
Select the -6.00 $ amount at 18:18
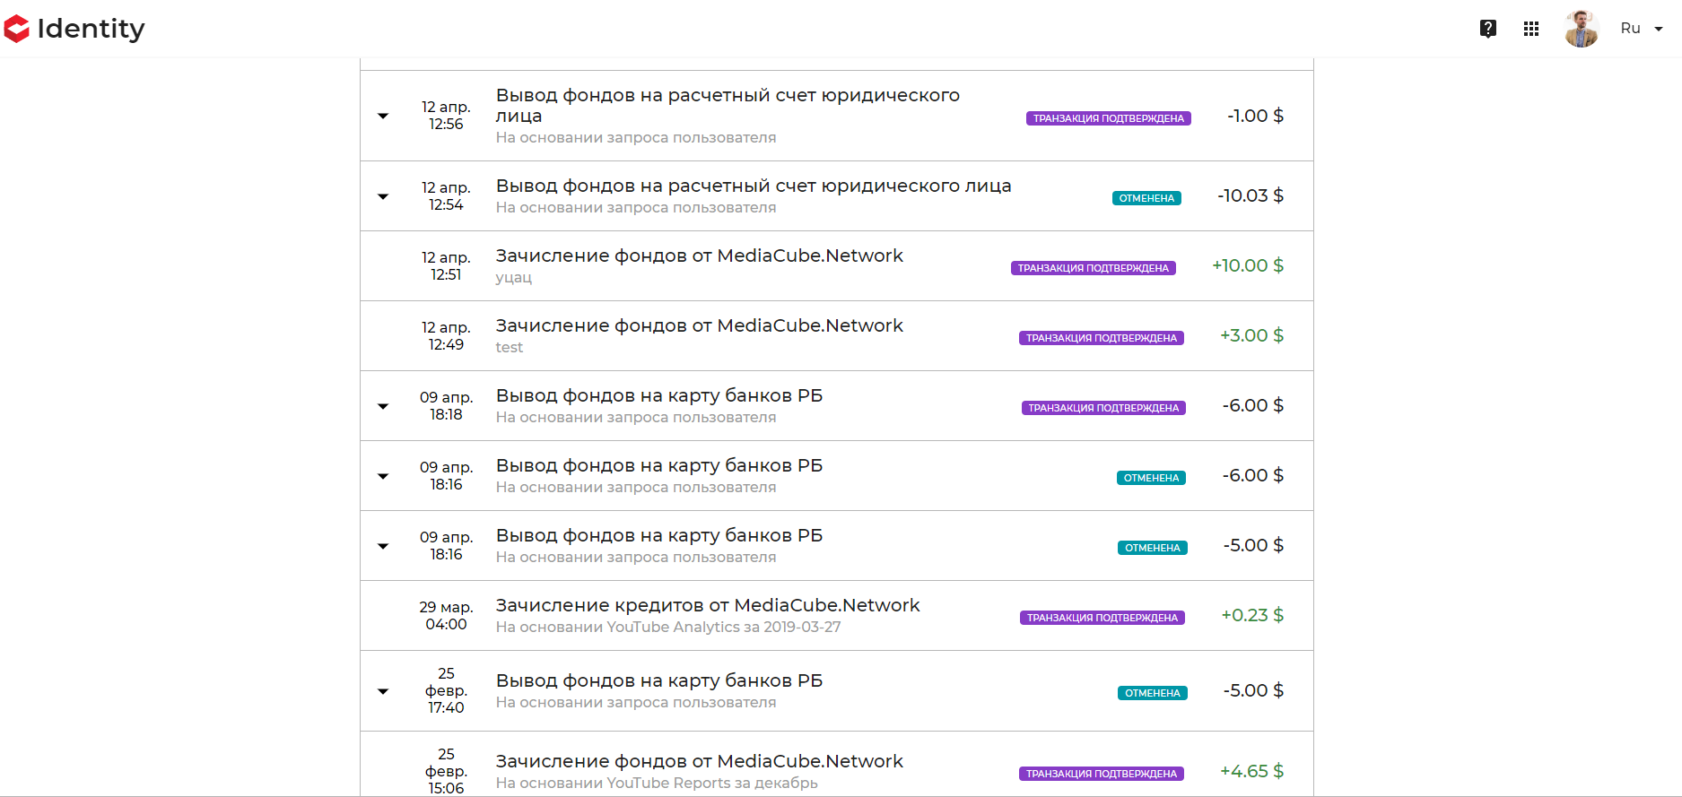[1253, 405]
